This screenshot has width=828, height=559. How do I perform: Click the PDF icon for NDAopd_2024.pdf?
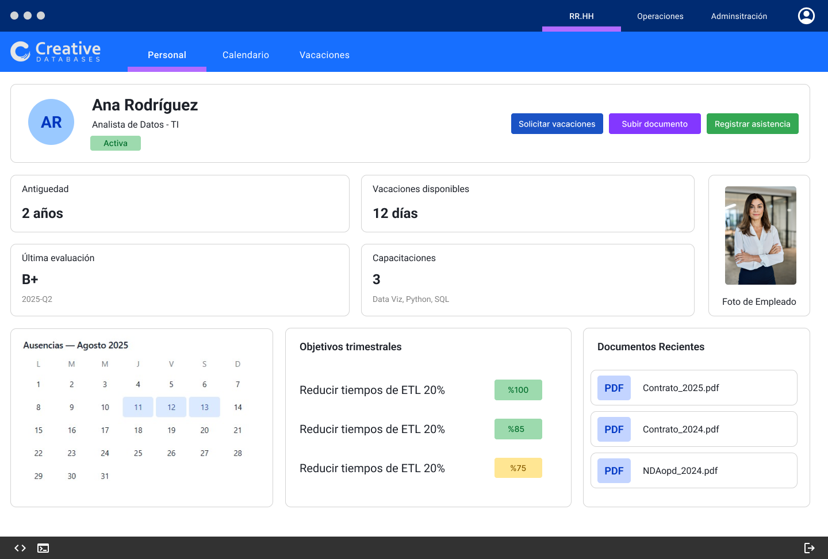coord(614,471)
